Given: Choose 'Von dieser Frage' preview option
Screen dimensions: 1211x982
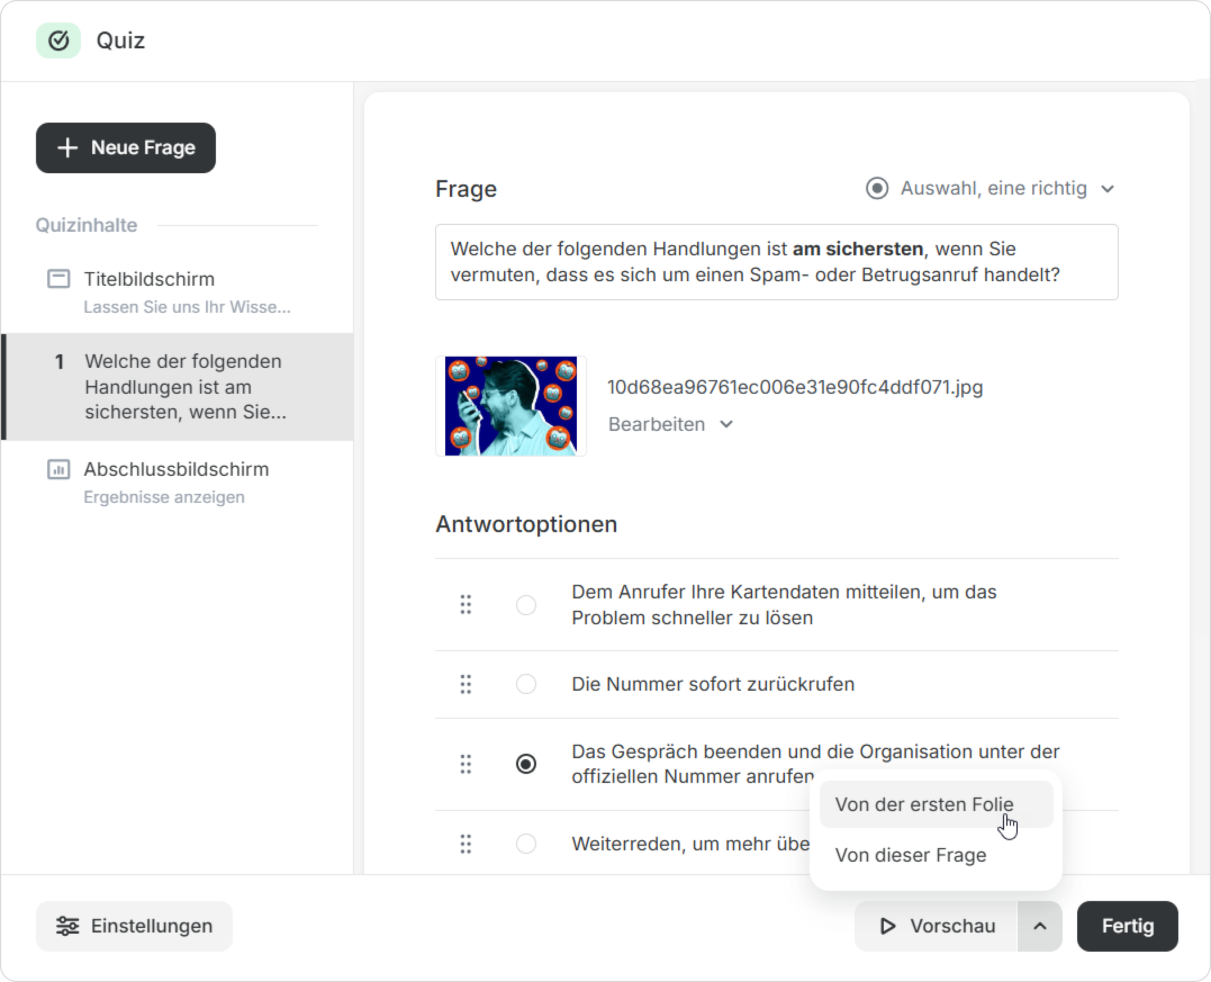Looking at the screenshot, I should [910, 855].
